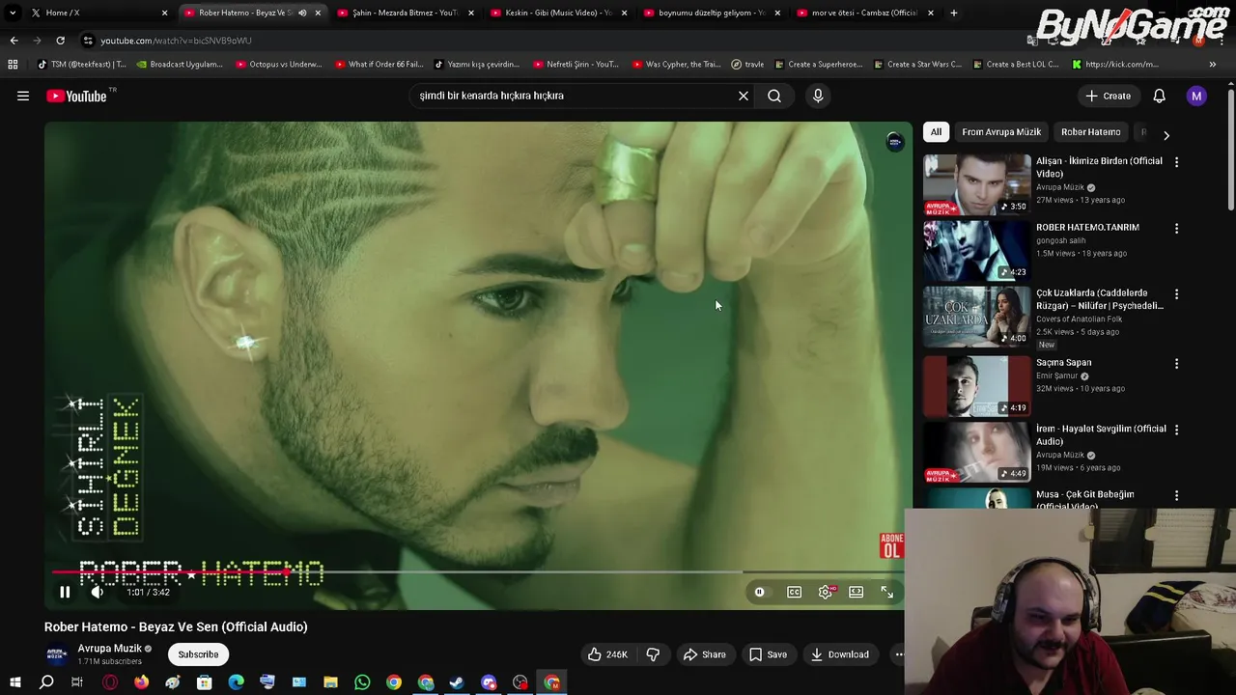Open the Avrupa Muzik channel avatar
The height and width of the screenshot is (695, 1236).
point(58,654)
